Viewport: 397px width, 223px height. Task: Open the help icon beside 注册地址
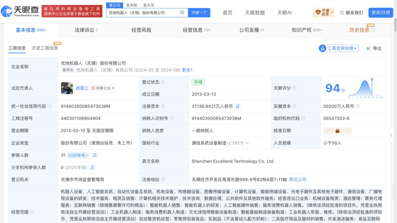click(x=163, y=180)
